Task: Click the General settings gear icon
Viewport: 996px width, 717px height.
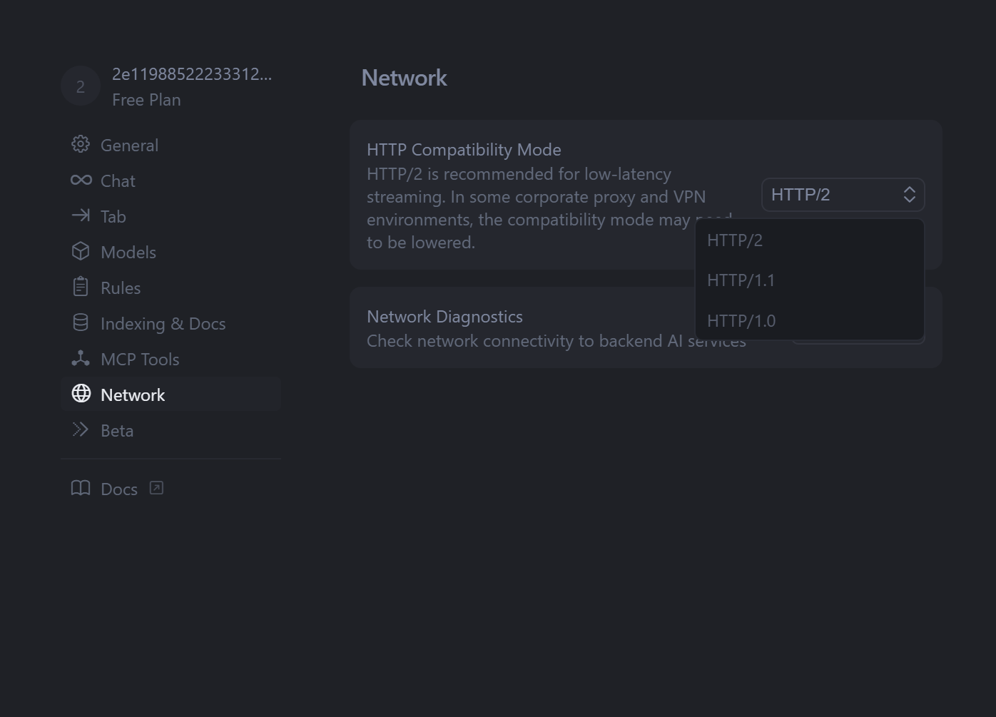Action: [81, 144]
